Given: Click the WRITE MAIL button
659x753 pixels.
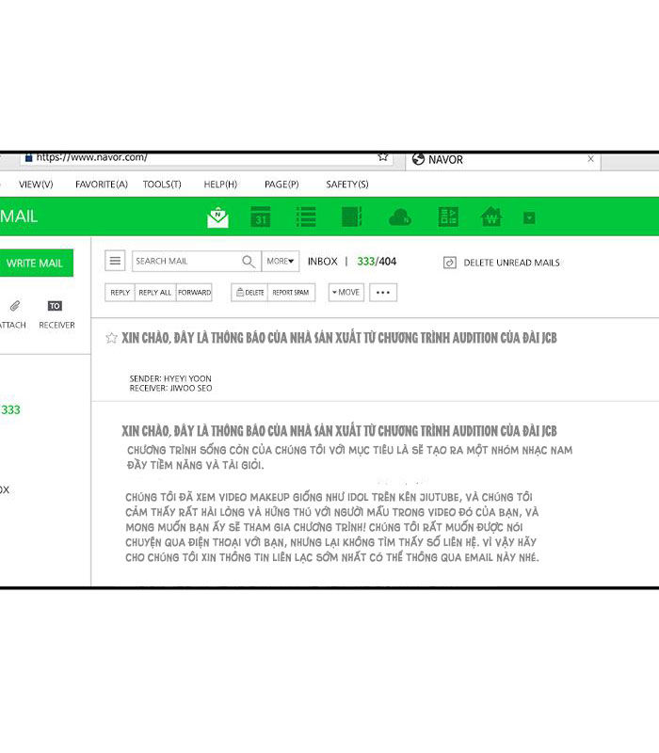Looking at the screenshot, I should [x=35, y=264].
